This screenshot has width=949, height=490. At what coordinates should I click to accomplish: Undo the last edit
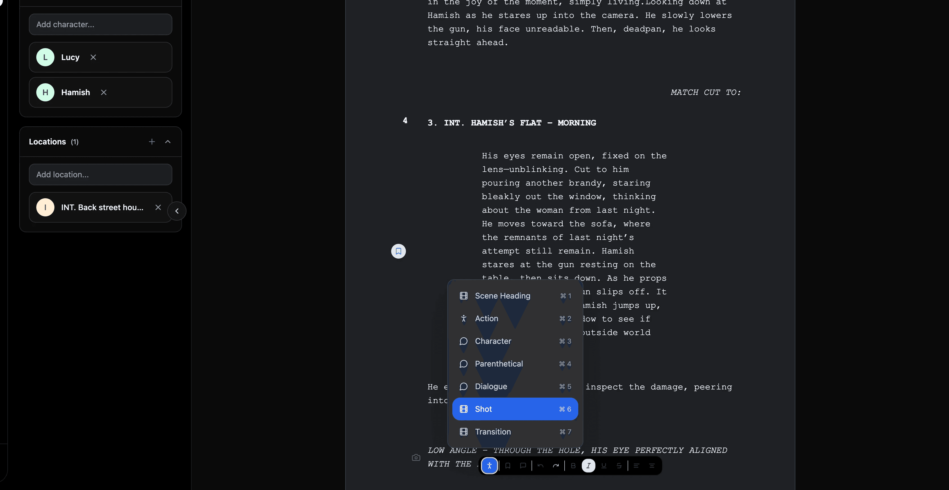[541, 466]
